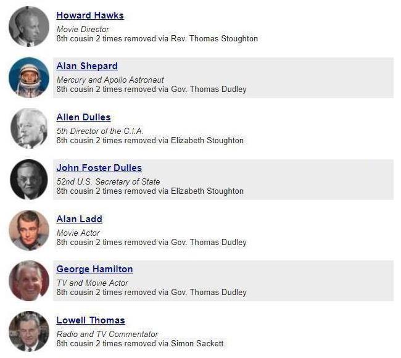This screenshot has height=358, width=401.
Task: Open the George Hamilton name link
Action: click(94, 269)
